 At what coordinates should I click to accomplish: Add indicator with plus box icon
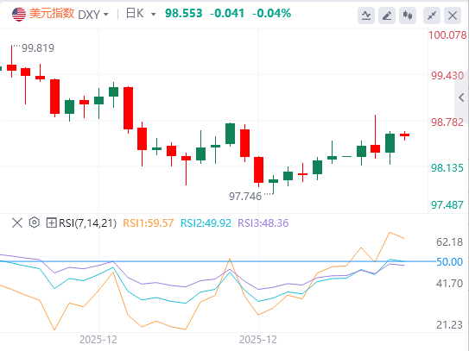click(51, 223)
